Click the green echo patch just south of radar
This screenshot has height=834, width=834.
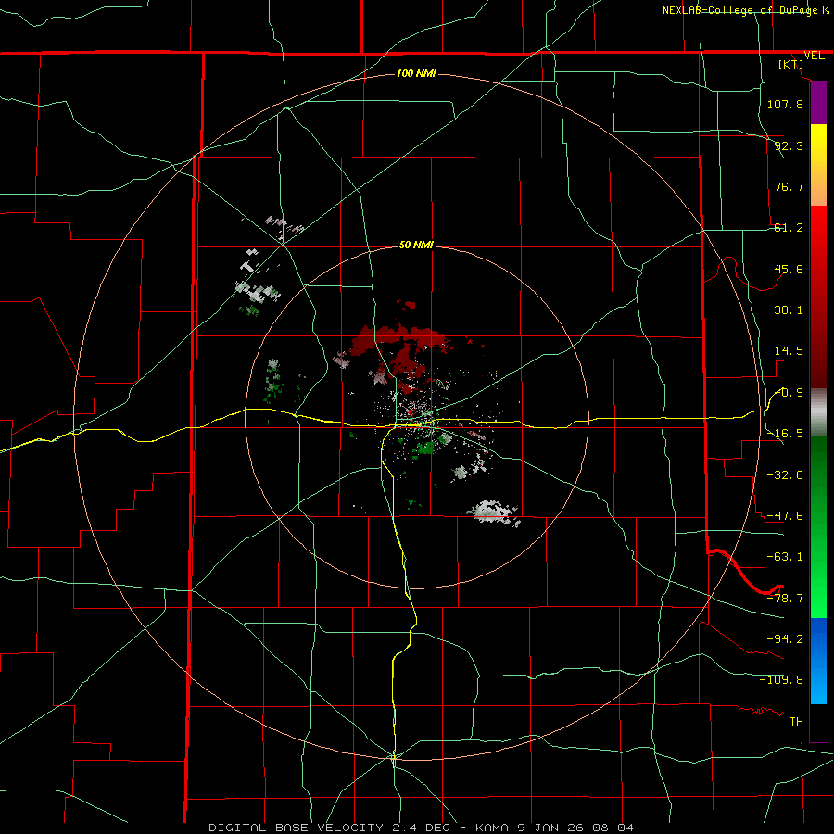coord(425,448)
